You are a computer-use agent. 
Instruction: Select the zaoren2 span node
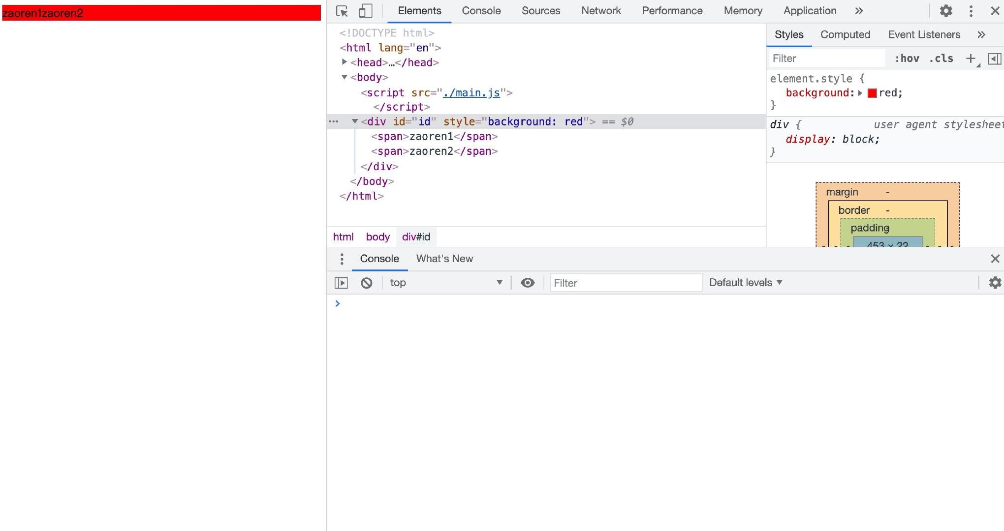(434, 151)
